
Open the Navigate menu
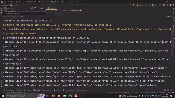[19, 2]
